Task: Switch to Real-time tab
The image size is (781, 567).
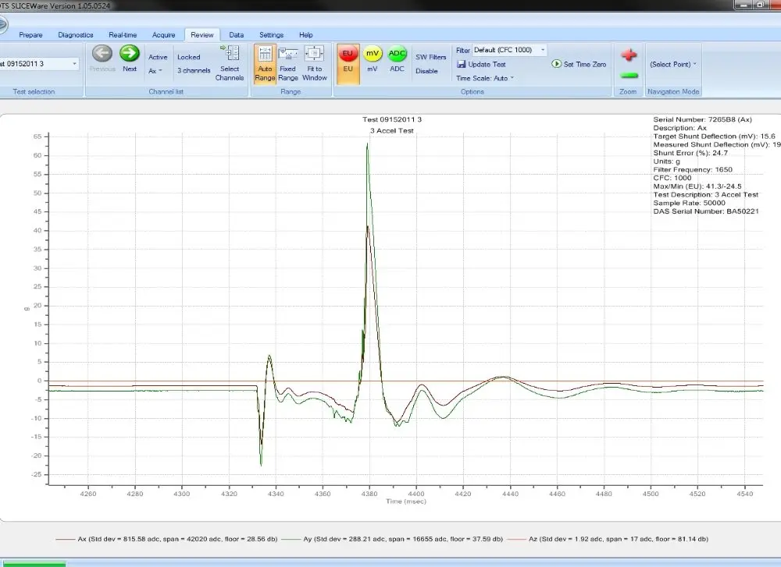Action: [123, 35]
